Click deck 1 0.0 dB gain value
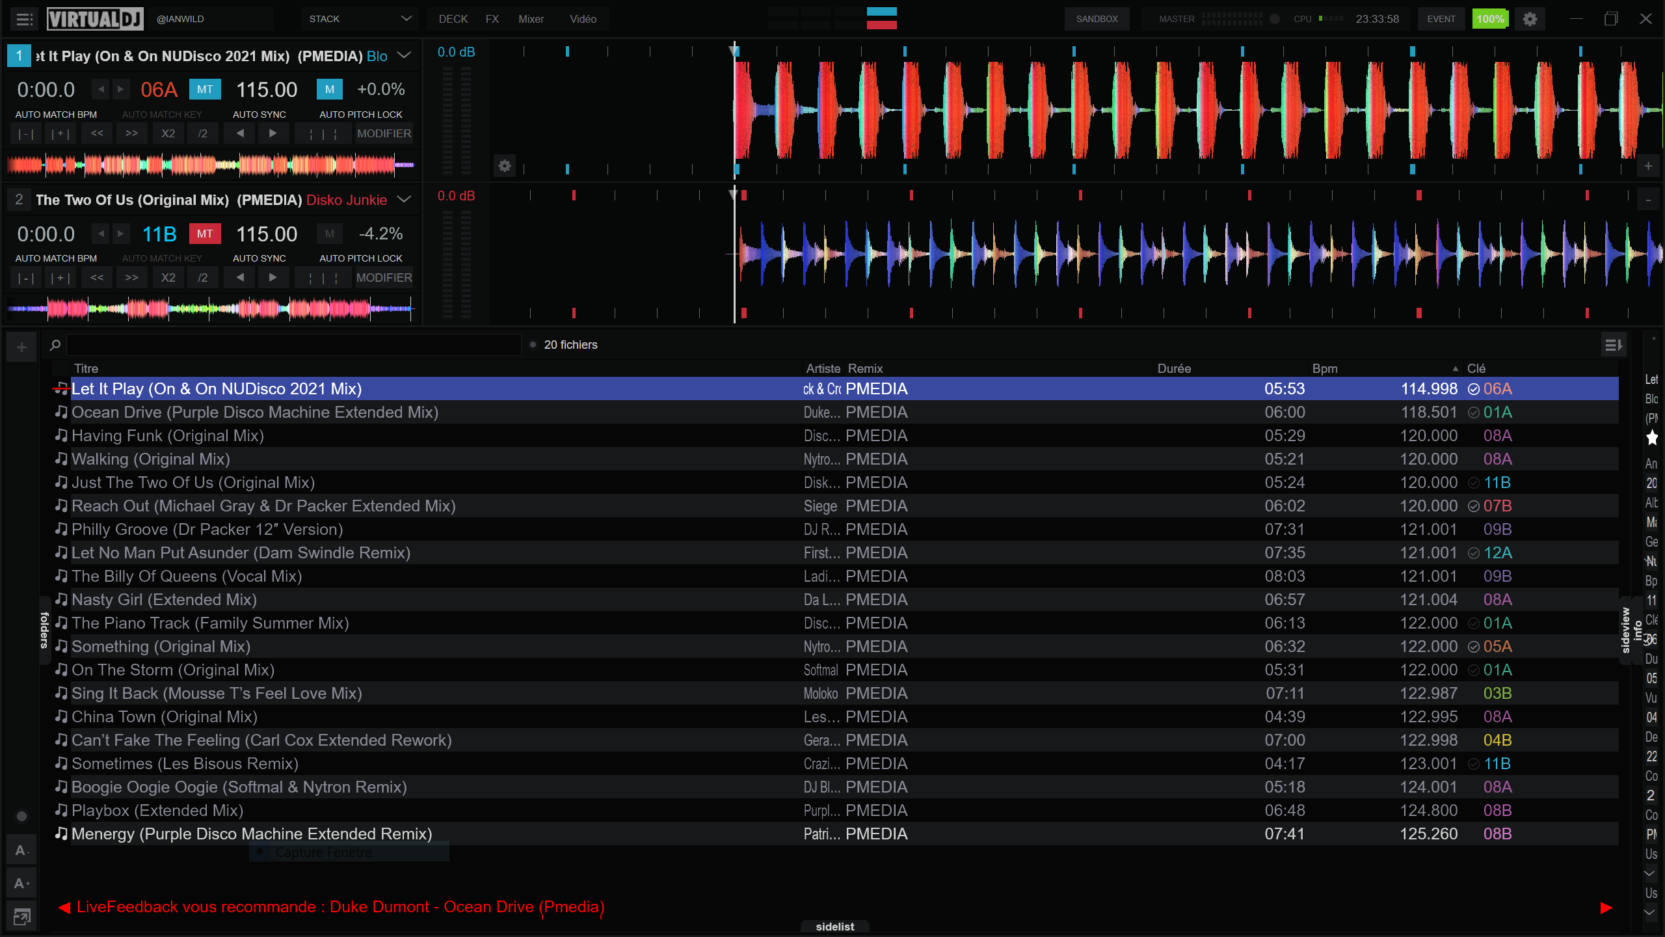This screenshot has height=937, width=1665. point(456,52)
